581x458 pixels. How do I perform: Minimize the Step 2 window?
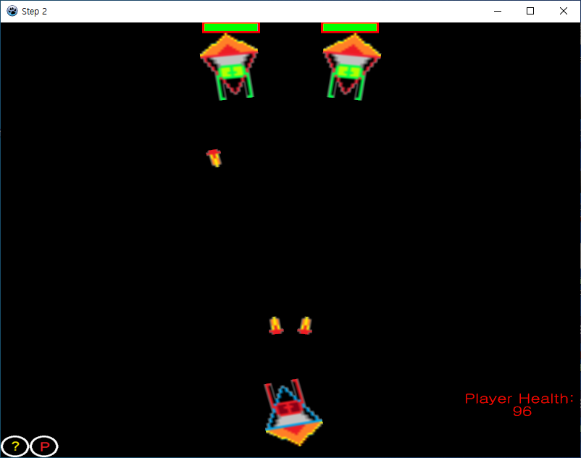498,11
